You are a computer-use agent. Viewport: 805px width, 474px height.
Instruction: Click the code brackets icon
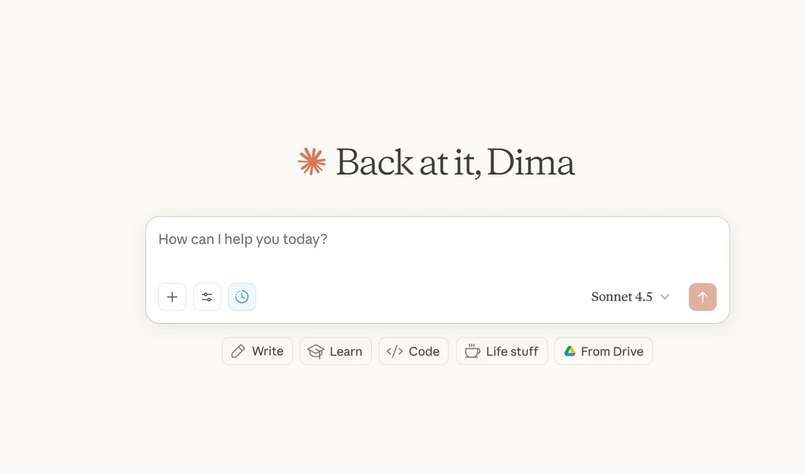point(394,351)
